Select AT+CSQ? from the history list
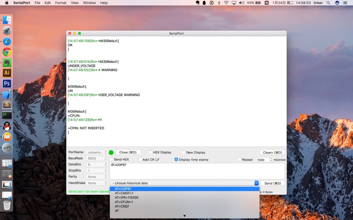353x220 pixels. 122,206
